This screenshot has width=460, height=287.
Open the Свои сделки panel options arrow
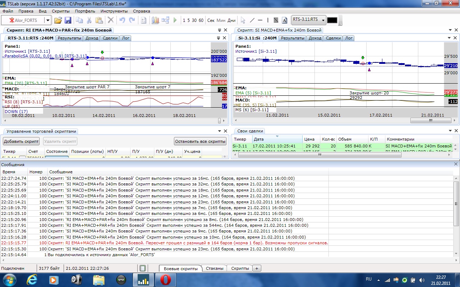[450, 131]
